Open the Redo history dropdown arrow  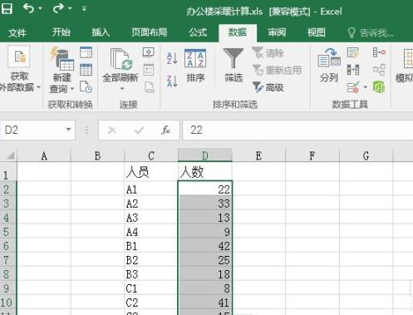(70, 8)
